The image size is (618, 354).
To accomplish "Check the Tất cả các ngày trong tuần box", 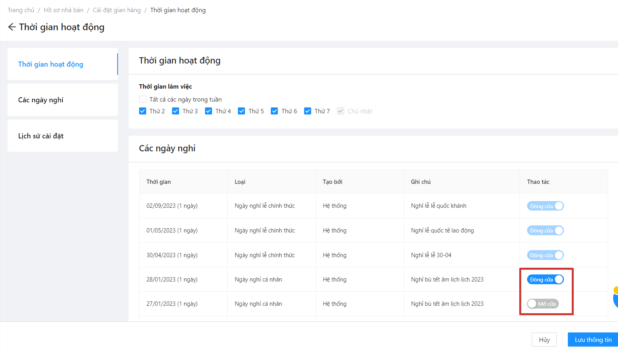I will (143, 100).
